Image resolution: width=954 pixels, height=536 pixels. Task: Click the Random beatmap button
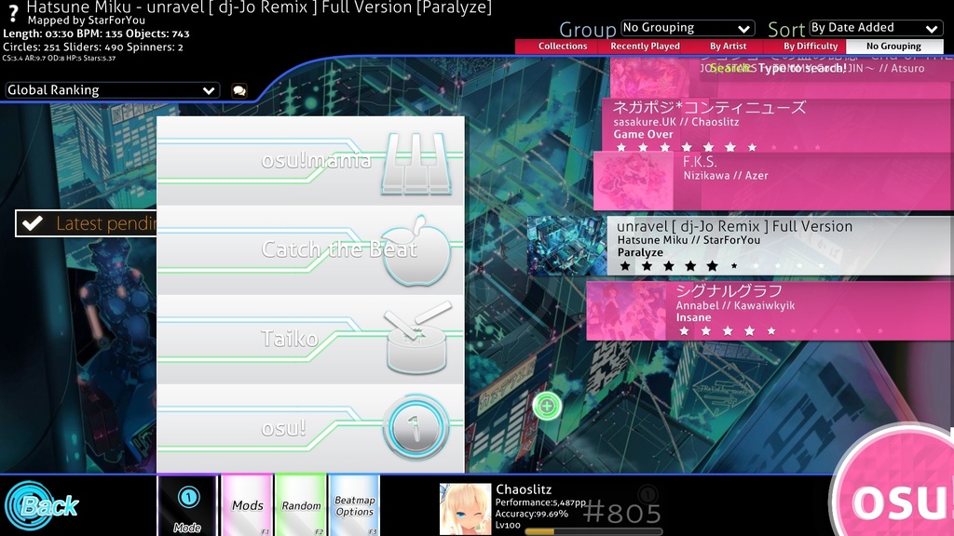pyautogui.click(x=301, y=505)
